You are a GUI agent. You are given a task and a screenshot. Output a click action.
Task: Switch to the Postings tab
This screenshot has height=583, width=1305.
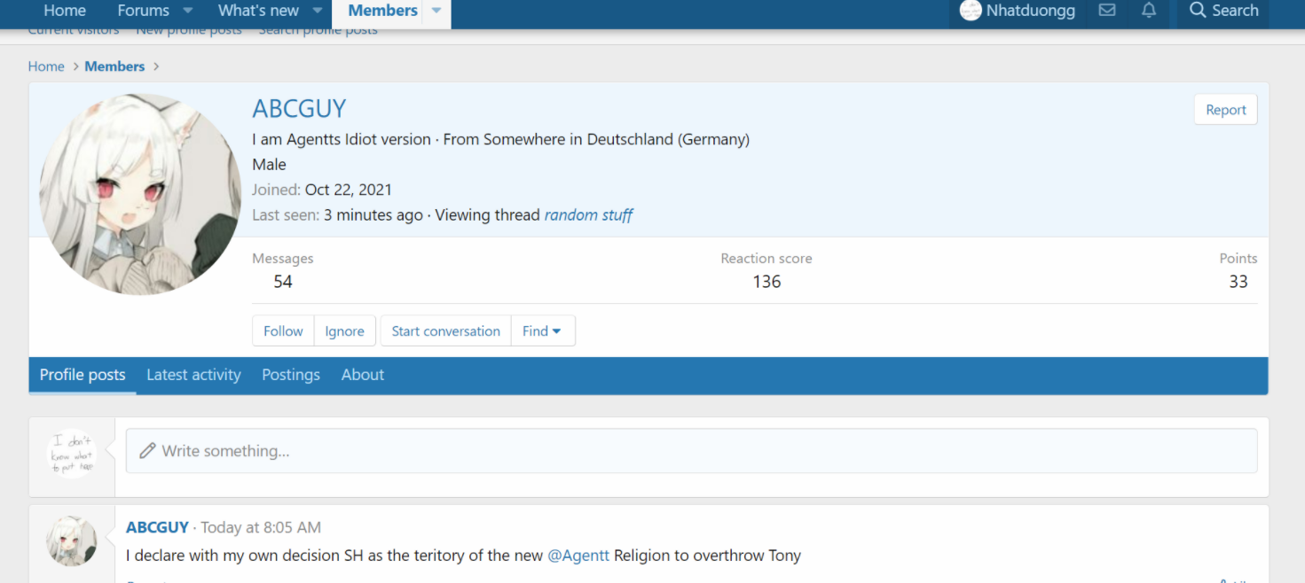coord(291,375)
